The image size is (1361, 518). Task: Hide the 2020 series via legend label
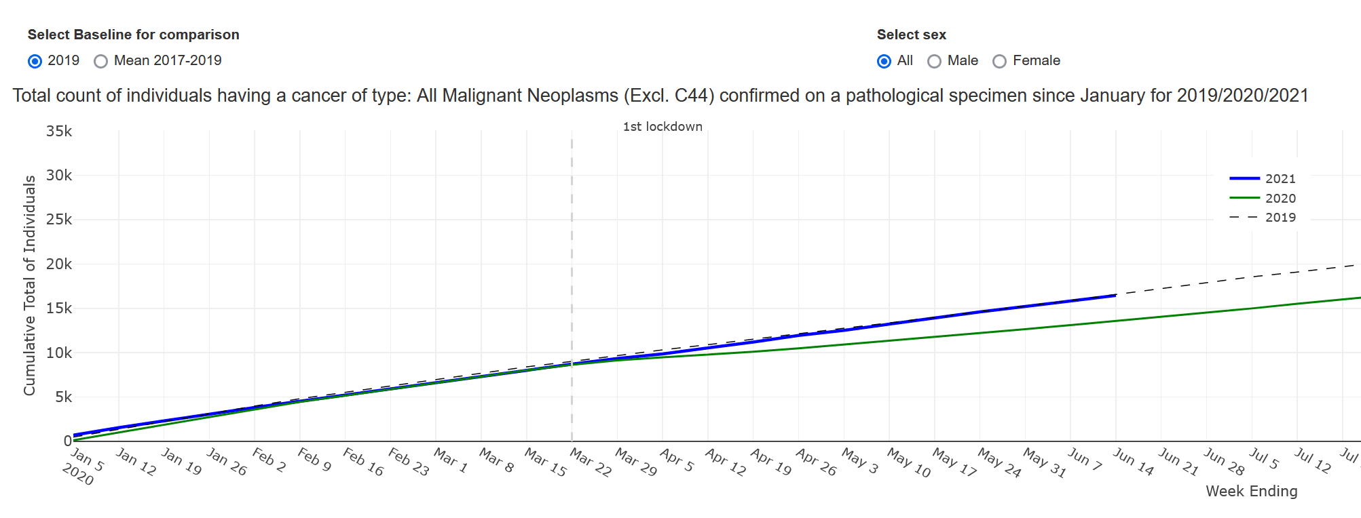(1280, 199)
